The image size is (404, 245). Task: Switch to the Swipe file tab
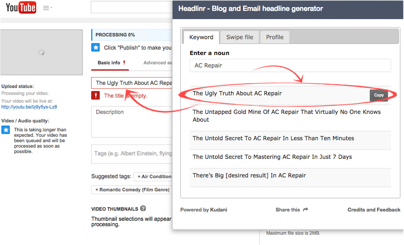pos(240,37)
